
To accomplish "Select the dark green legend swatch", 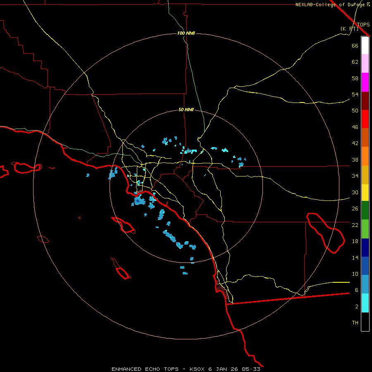I will pos(365,210).
